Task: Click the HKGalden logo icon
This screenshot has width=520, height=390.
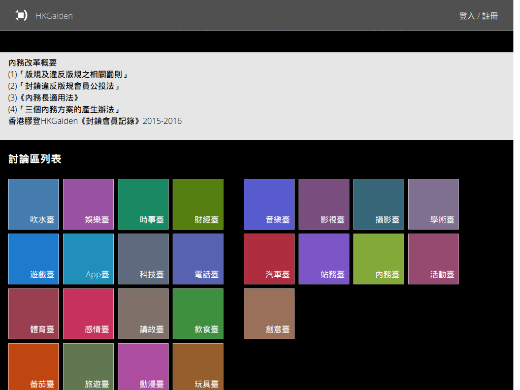Action: (x=21, y=15)
